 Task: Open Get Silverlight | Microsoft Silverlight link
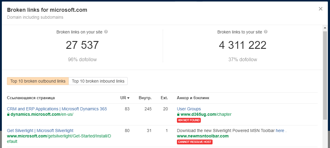[x=40, y=131]
